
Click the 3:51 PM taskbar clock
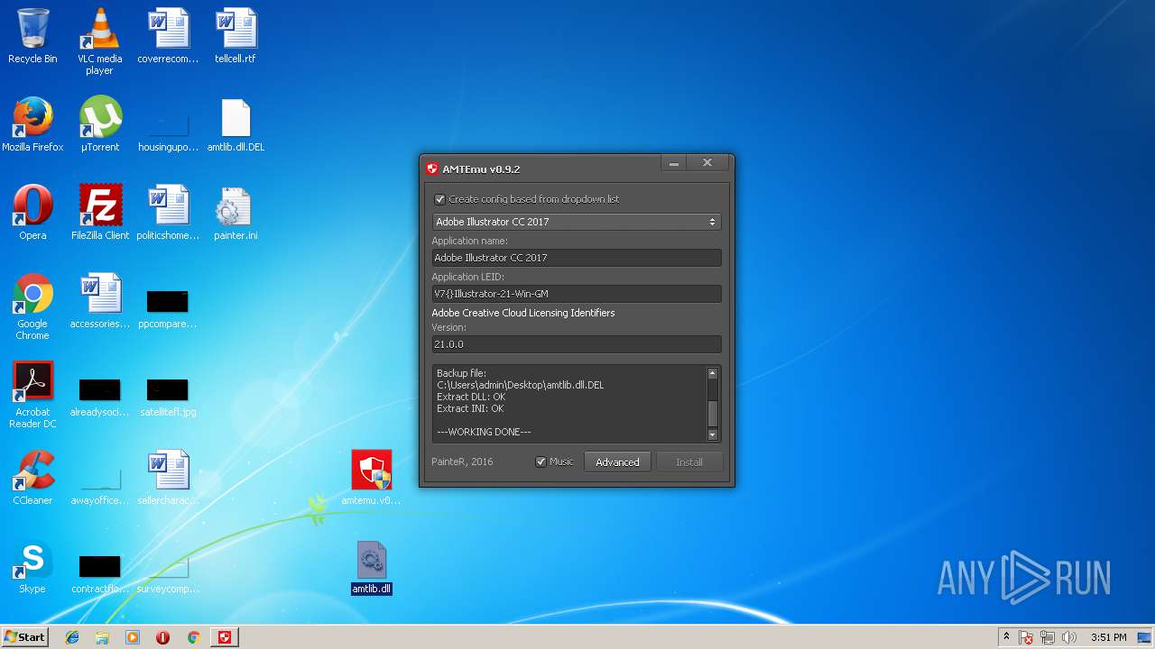(x=1108, y=637)
